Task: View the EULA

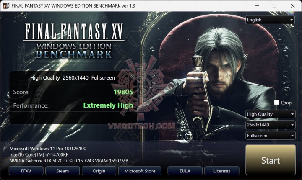Action: point(185,171)
